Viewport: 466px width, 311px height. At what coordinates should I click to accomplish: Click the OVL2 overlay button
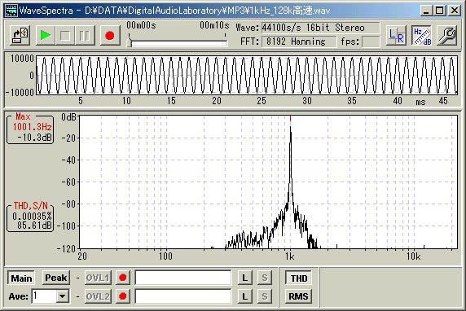(x=98, y=296)
